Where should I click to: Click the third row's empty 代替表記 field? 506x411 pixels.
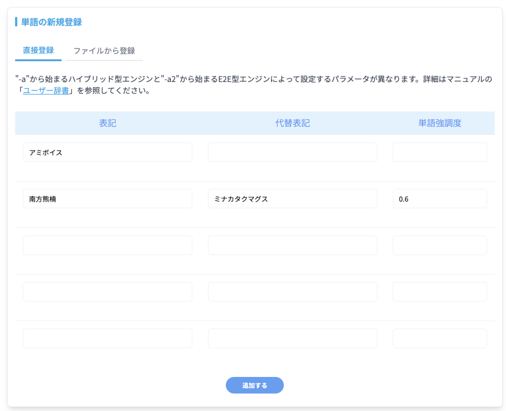click(x=293, y=245)
